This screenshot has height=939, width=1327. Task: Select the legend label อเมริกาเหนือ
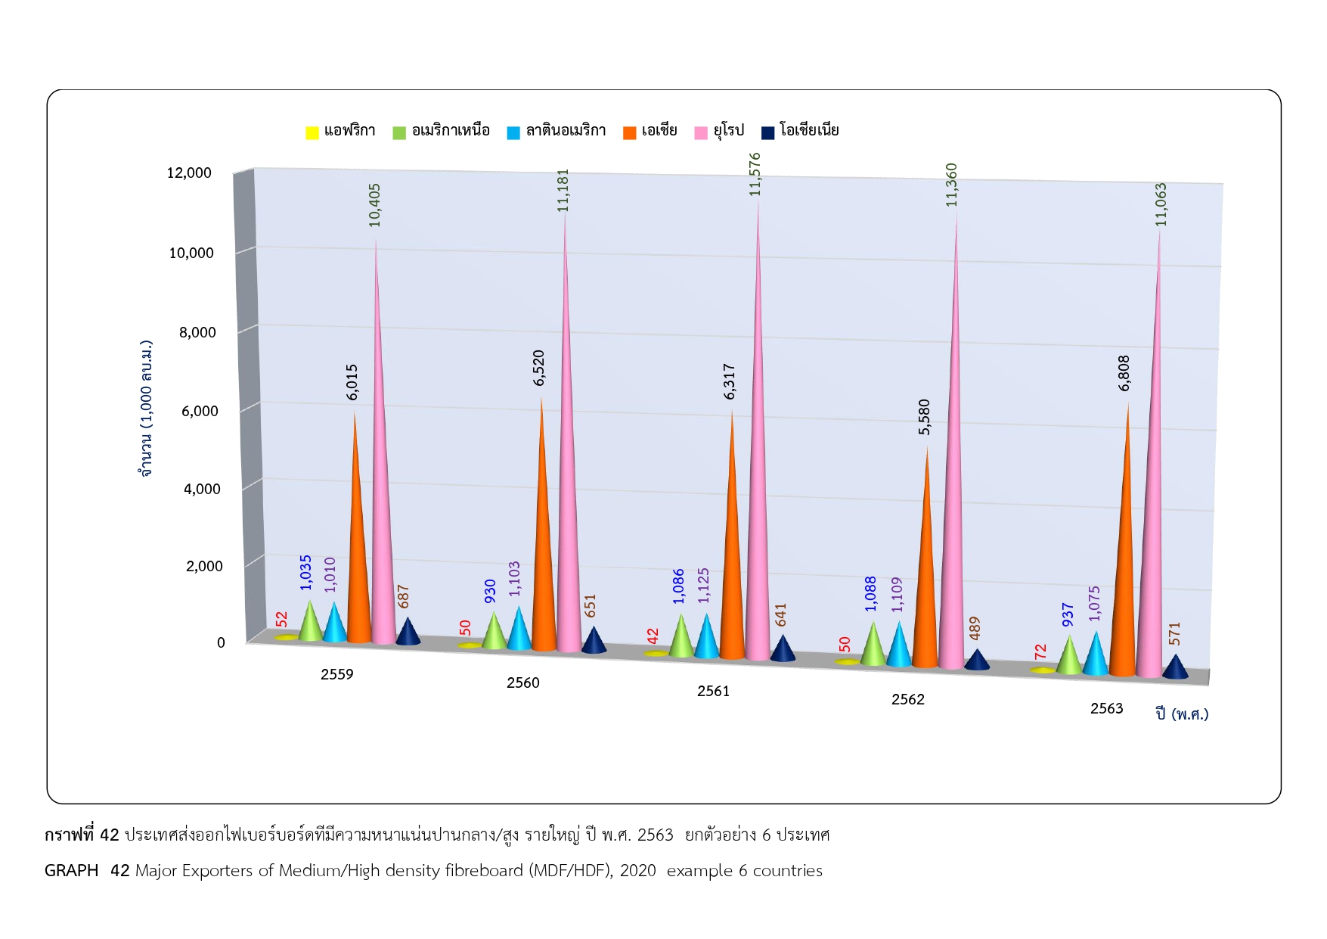coord(451,131)
